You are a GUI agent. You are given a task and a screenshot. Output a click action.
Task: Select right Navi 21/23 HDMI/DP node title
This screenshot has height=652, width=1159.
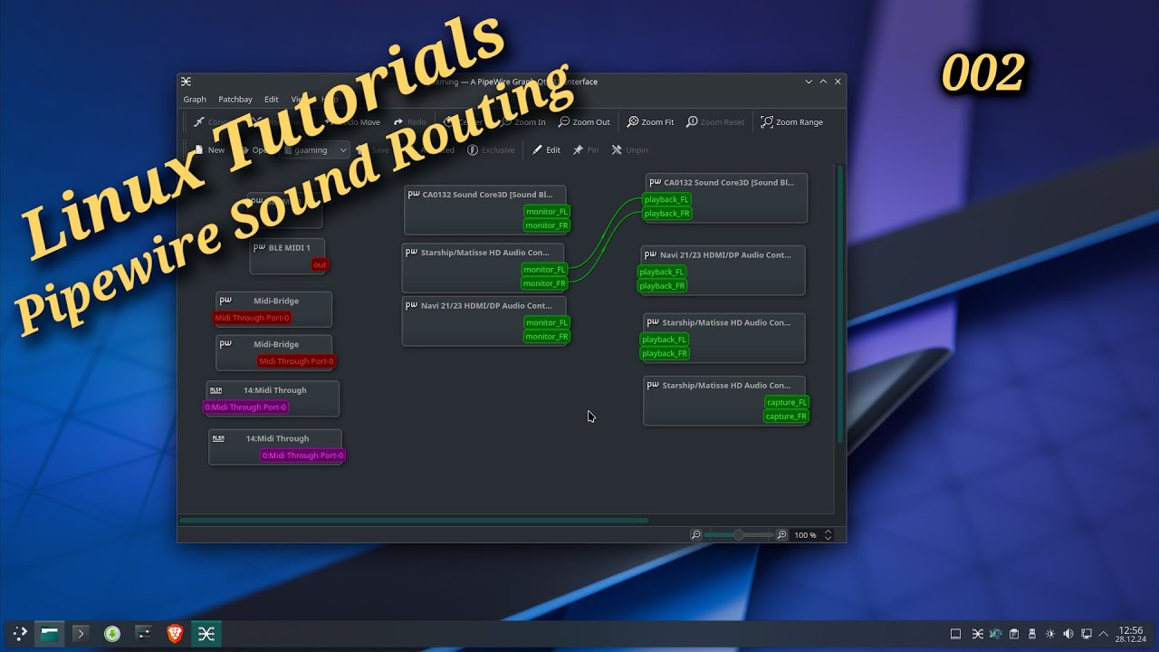pos(725,255)
